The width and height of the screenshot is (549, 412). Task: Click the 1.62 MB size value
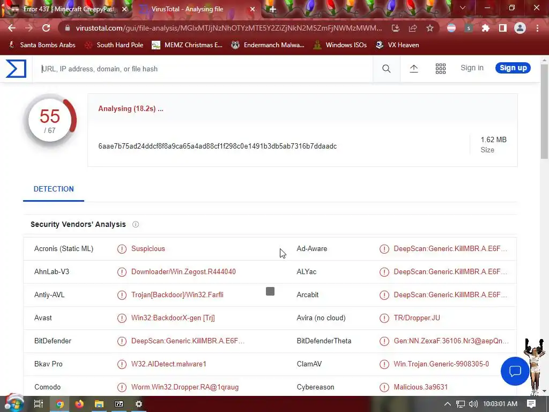pyautogui.click(x=493, y=140)
